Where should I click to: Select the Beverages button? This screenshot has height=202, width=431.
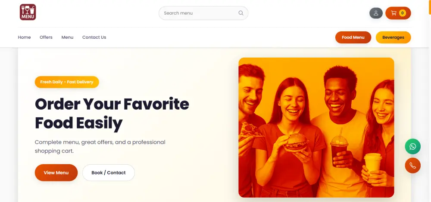pyautogui.click(x=393, y=37)
